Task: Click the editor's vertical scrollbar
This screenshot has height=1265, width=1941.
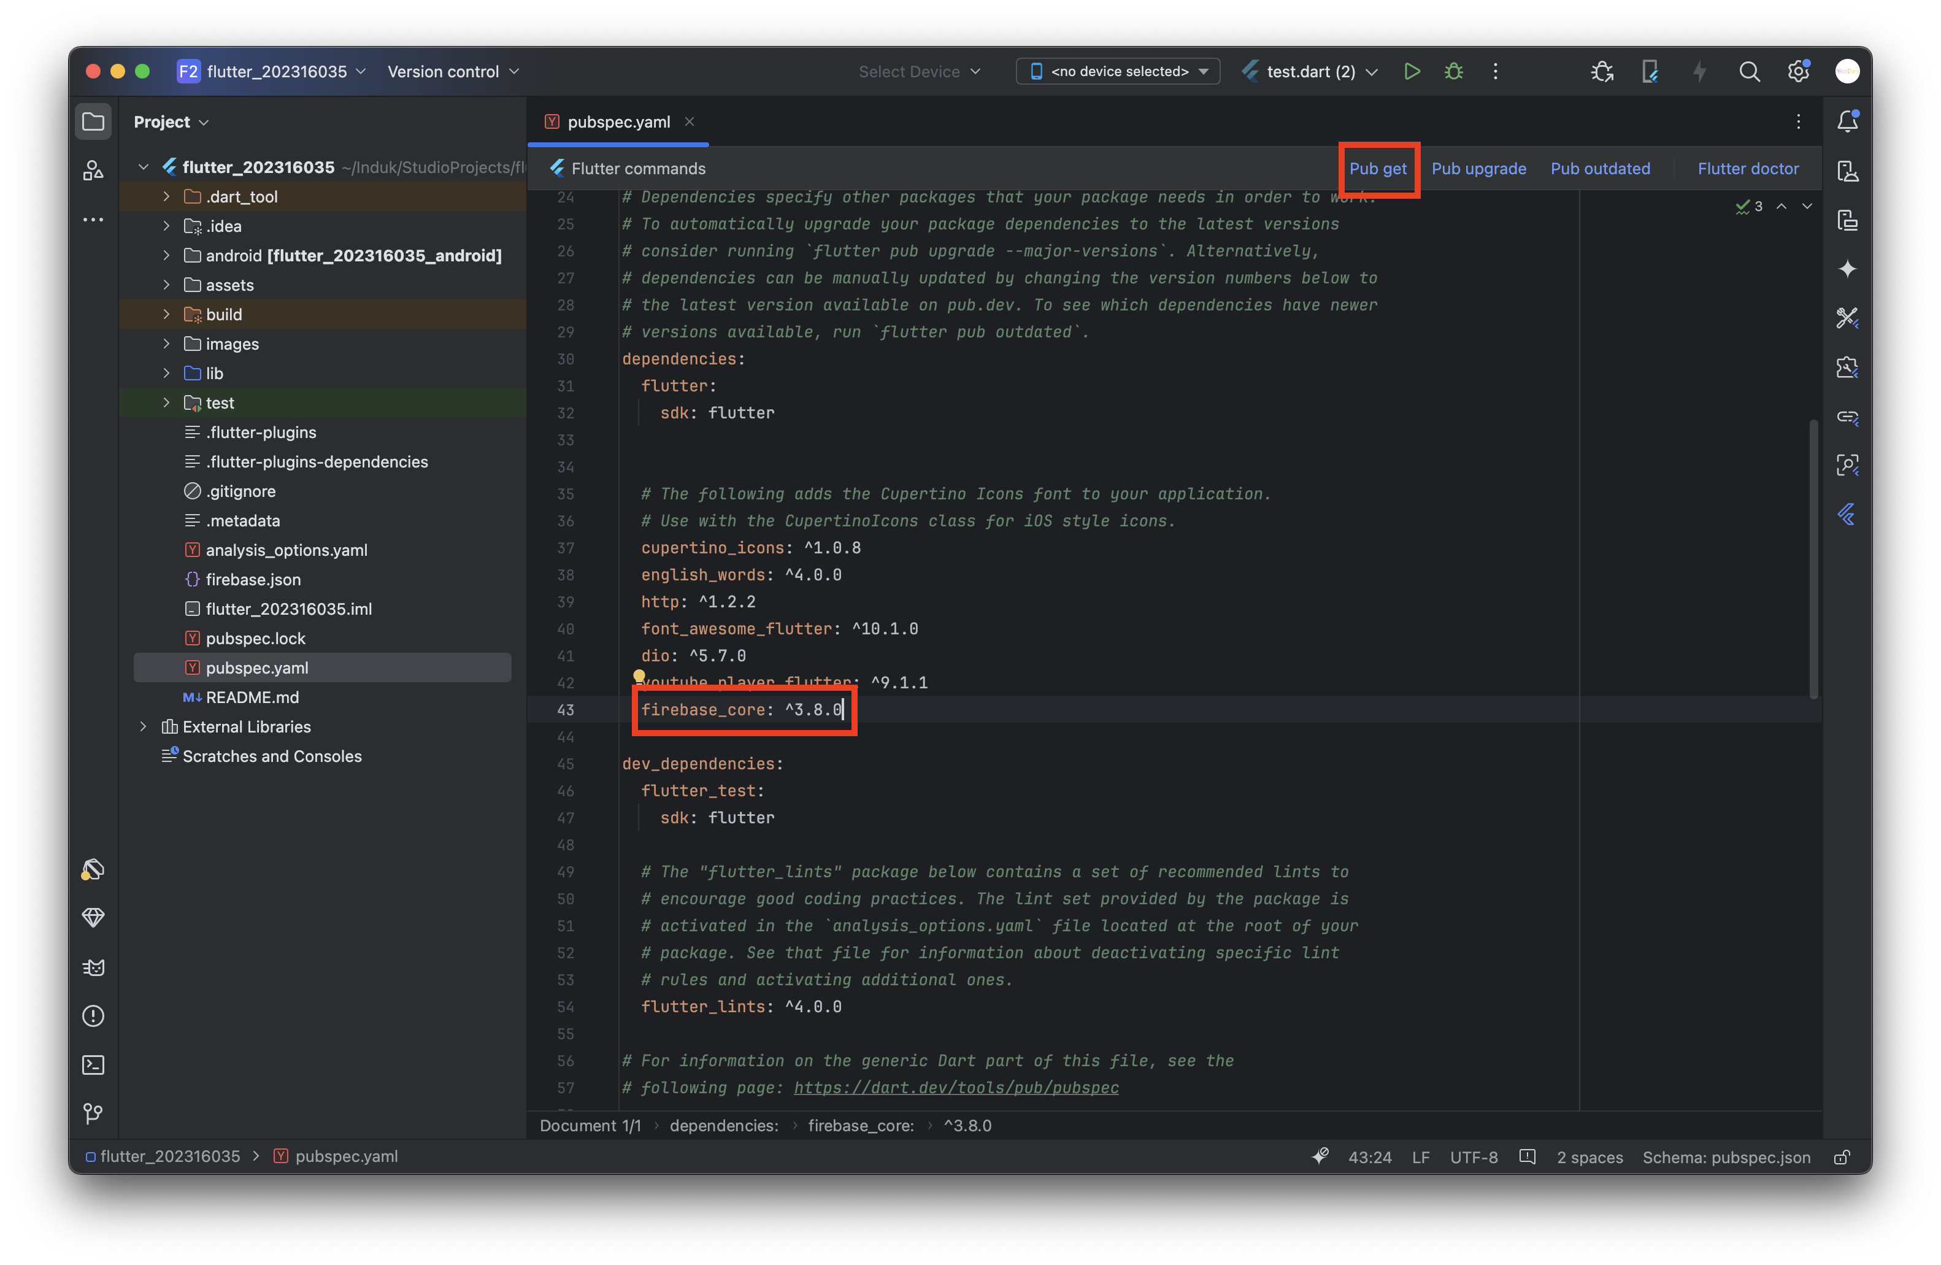Action: click(x=1813, y=559)
